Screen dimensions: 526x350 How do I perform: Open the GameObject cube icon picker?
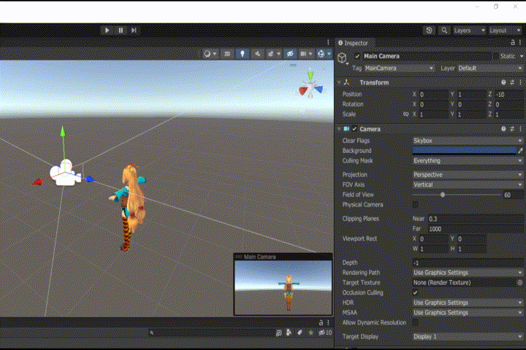pyautogui.click(x=343, y=58)
